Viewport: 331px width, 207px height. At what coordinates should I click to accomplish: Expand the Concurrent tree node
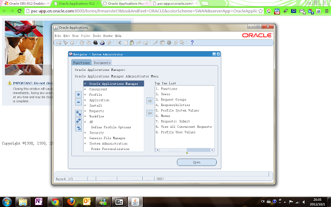pos(85,89)
